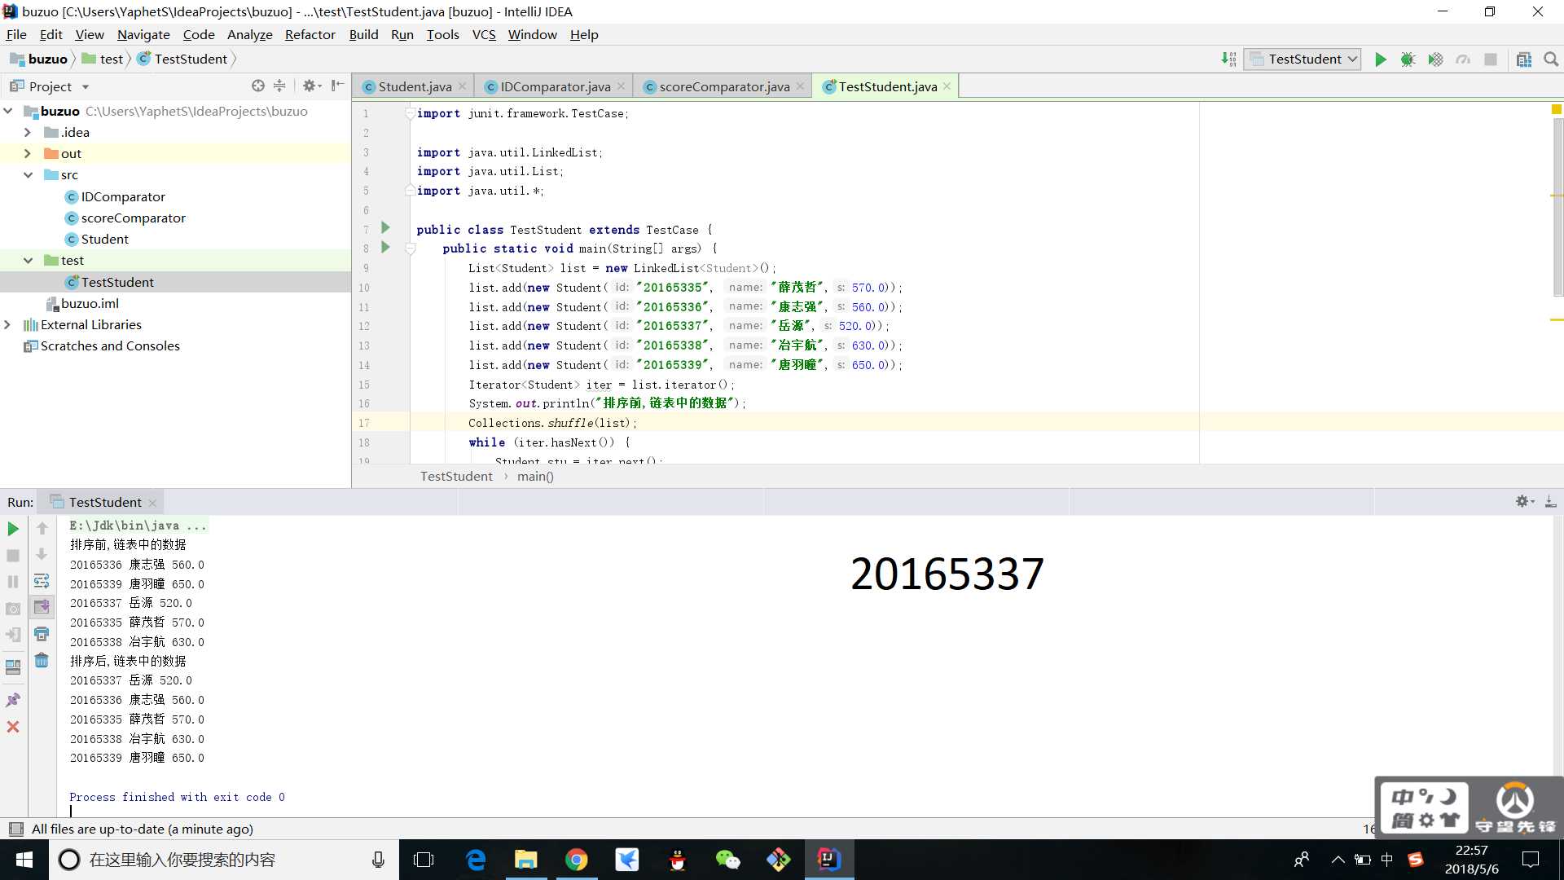Start debugging with the green bug icon
Screen dimensions: 1564x880
tap(1408, 59)
